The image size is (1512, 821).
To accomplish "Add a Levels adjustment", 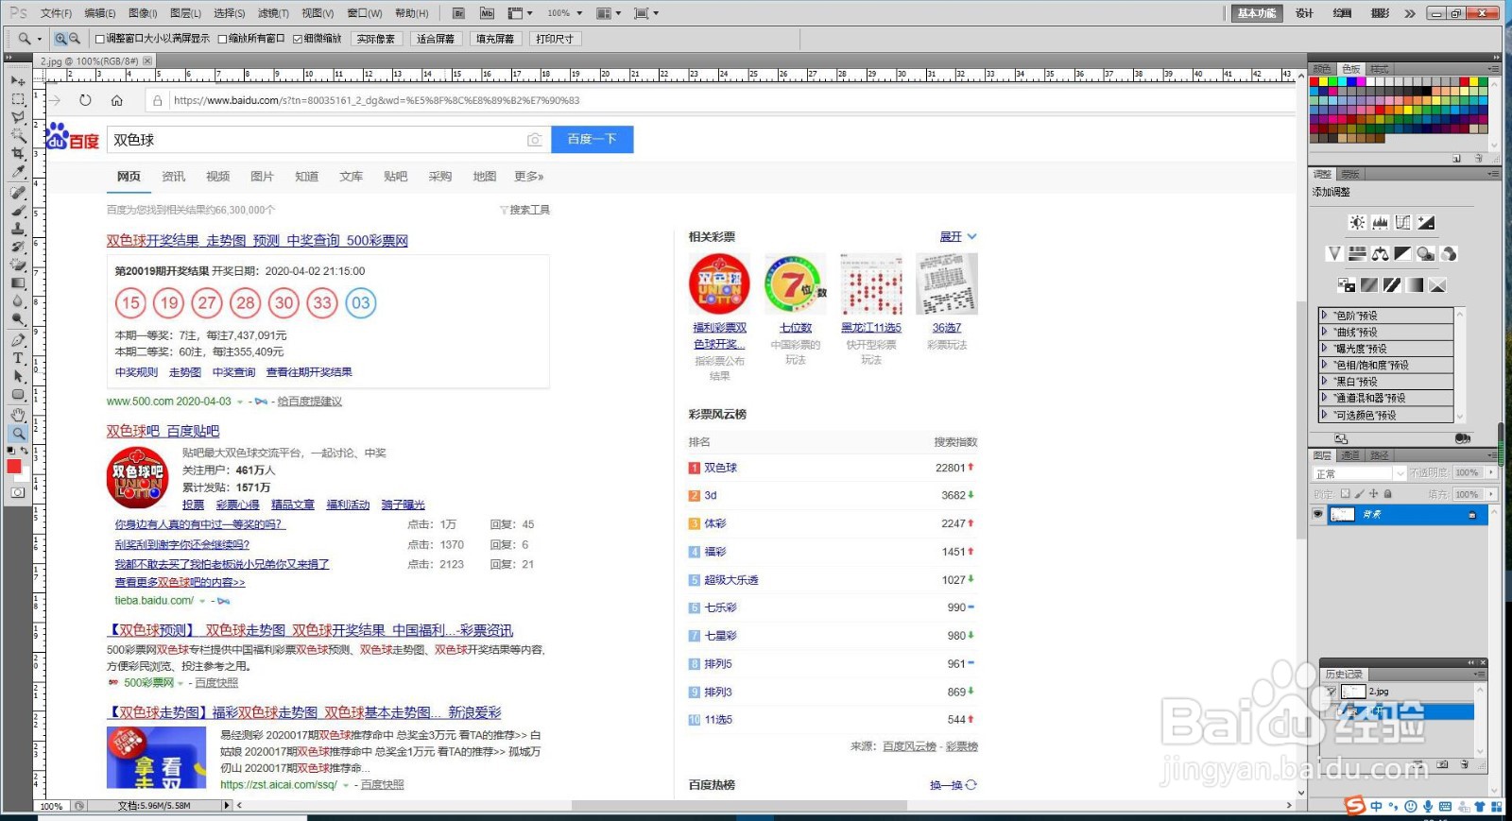I will [1380, 223].
